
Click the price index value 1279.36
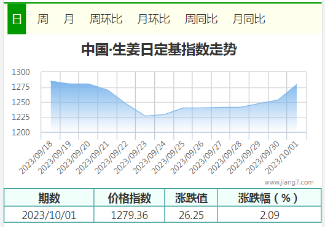point(130,215)
